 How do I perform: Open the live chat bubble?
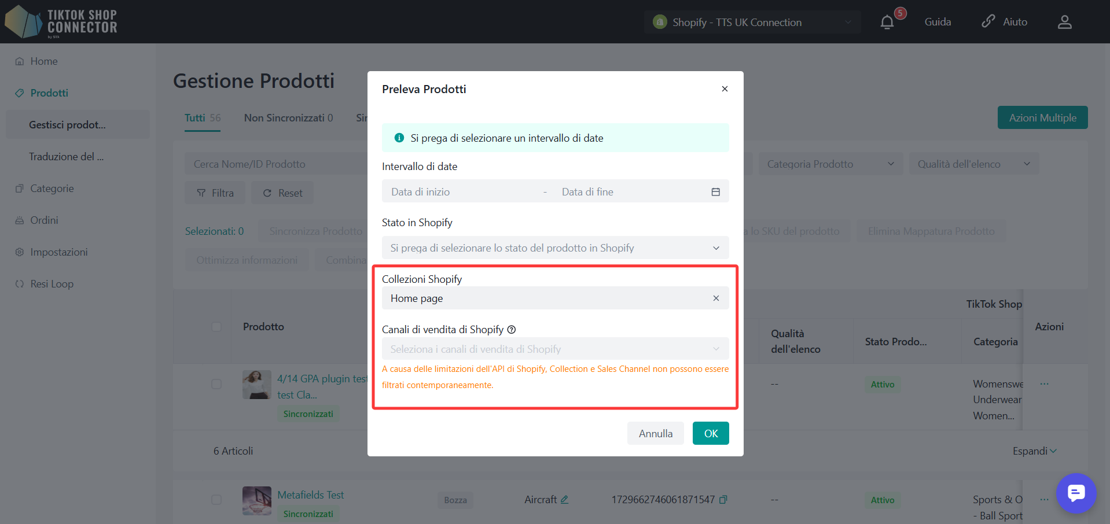click(1076, 493)
